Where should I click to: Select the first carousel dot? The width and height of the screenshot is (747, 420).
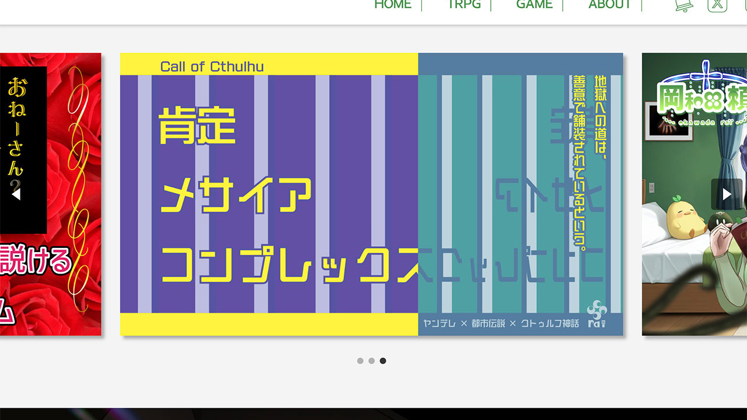pyautogui.click(x=360, y=361)
